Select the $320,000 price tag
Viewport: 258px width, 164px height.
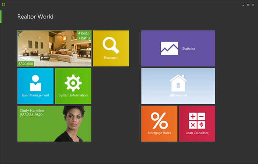point(26,64)
